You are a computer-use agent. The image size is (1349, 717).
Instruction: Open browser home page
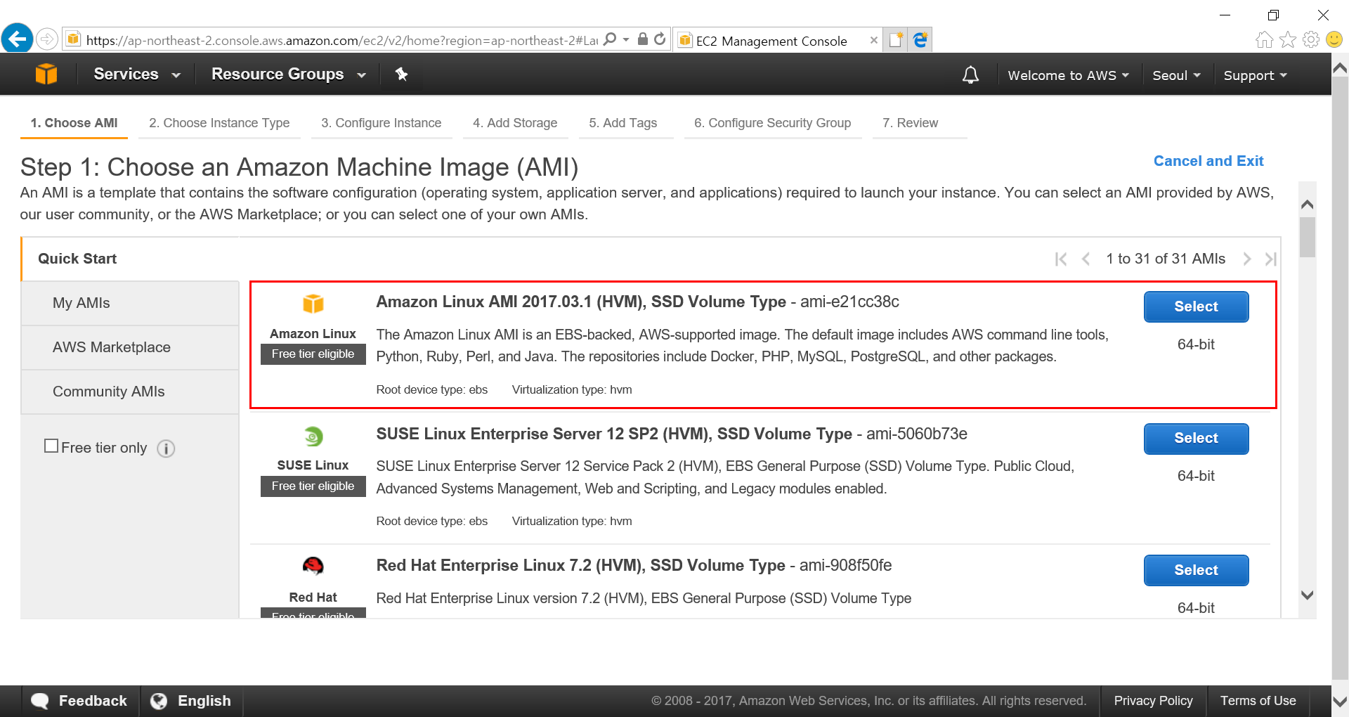pyautogui.click(x=1264, y=39)
